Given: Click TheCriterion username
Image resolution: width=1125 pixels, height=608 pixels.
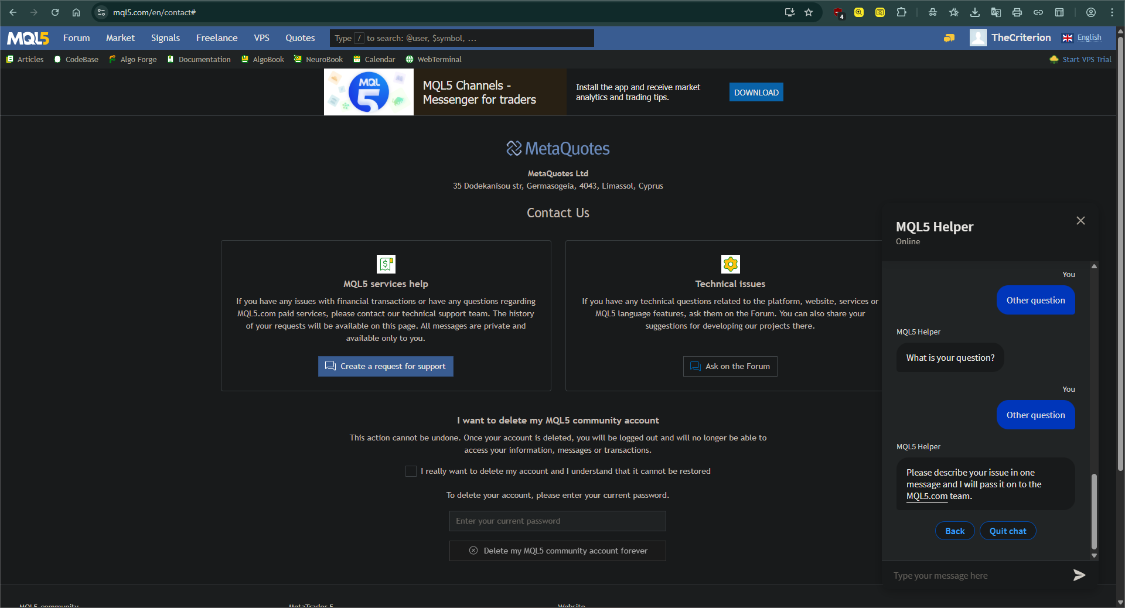Looking at the screenshot, I should 1021,37.
